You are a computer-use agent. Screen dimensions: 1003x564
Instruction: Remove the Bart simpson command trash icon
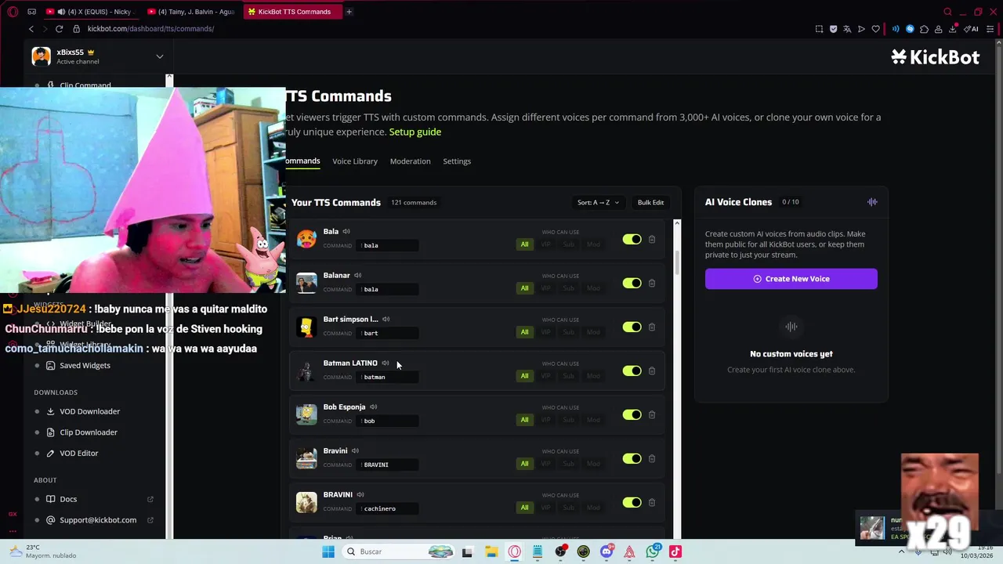652,327
